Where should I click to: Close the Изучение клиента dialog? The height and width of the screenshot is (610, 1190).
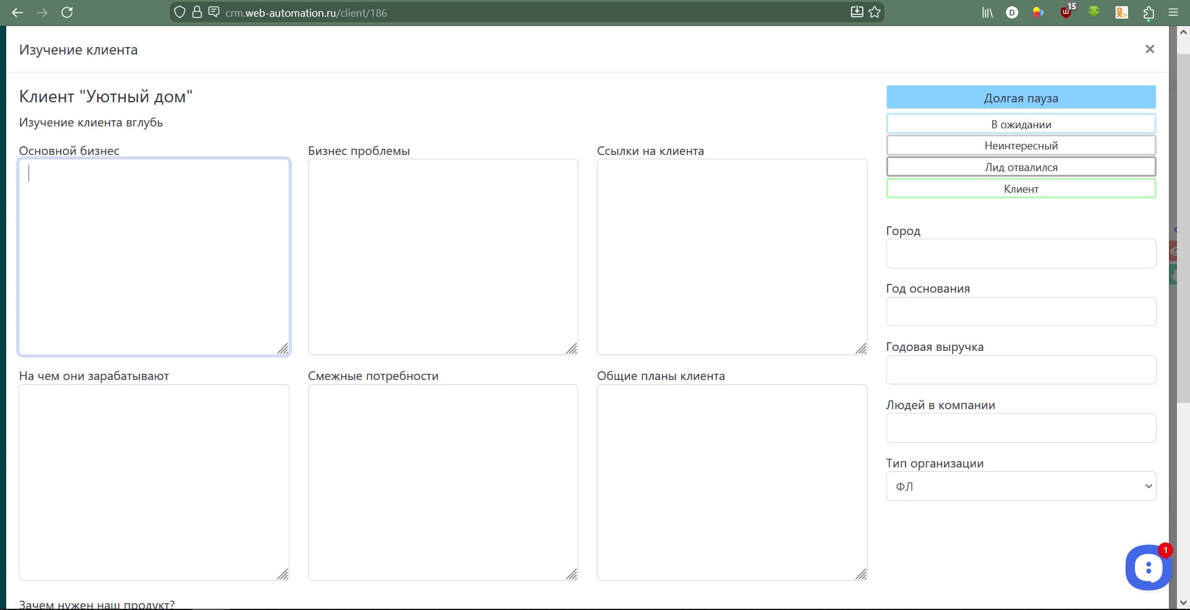[x=1150, y=49]
